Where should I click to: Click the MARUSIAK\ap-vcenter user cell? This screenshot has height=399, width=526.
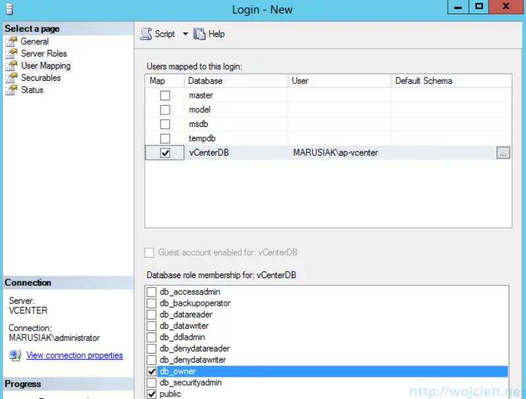pyautogui.click(x=335, y=153)
